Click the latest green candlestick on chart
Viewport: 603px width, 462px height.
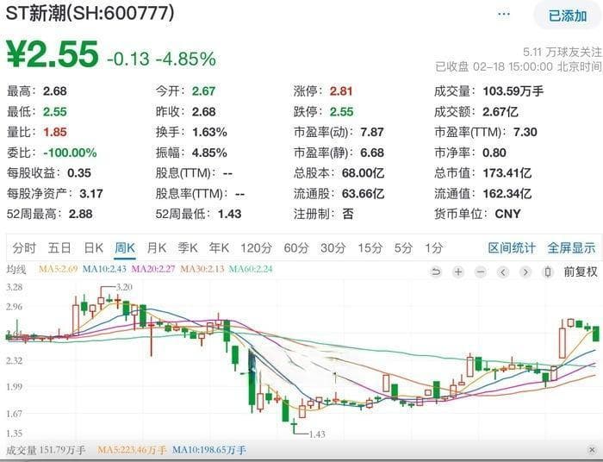[x=596, y=334]
